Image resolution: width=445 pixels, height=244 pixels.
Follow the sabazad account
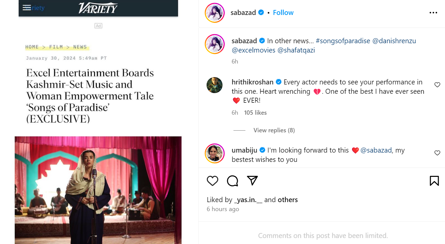[283, 13]
